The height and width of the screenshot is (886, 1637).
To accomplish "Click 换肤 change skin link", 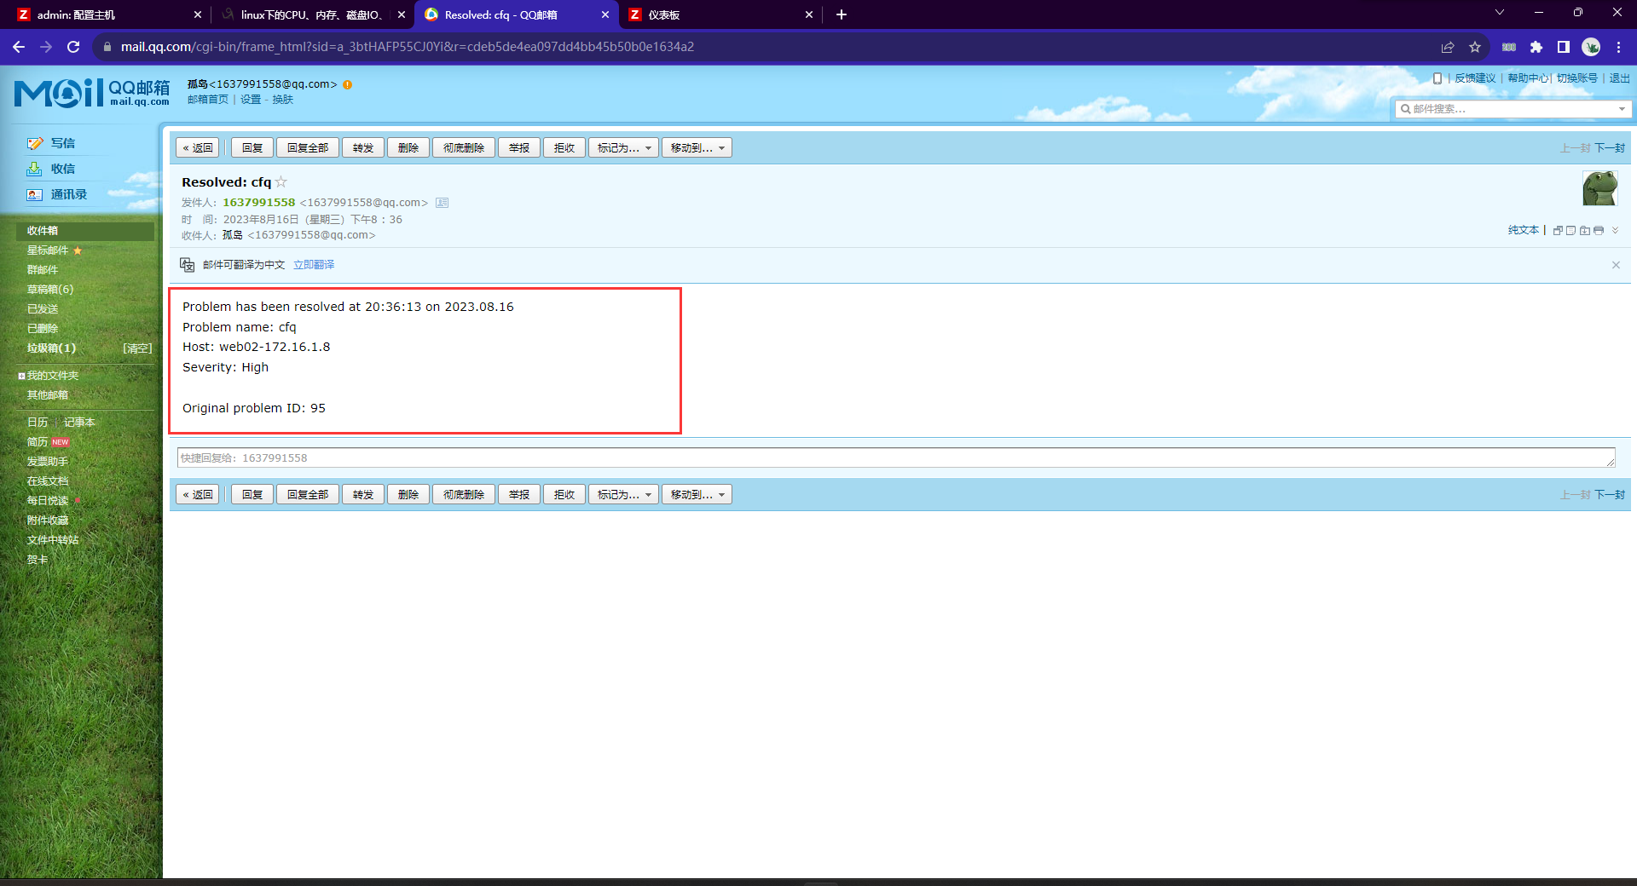I will (x=283, y=100).
